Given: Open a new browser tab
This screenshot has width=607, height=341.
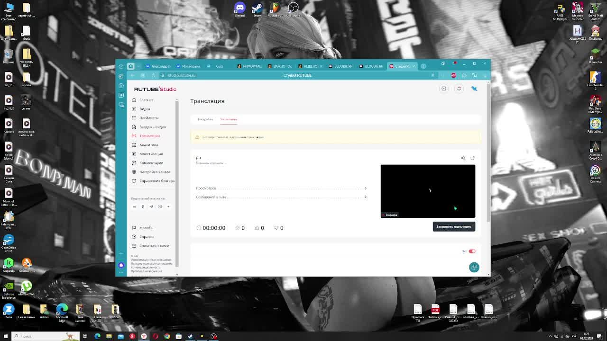Looking at the screenshot, I should coord(423,66).
